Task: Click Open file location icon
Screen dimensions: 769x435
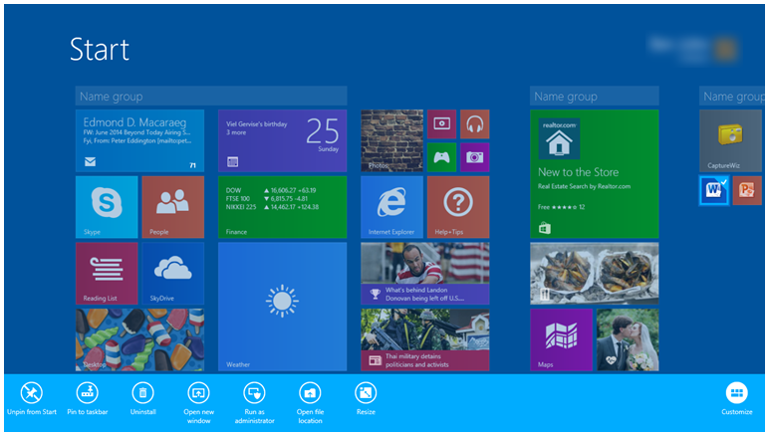Action: coord(310,392)
